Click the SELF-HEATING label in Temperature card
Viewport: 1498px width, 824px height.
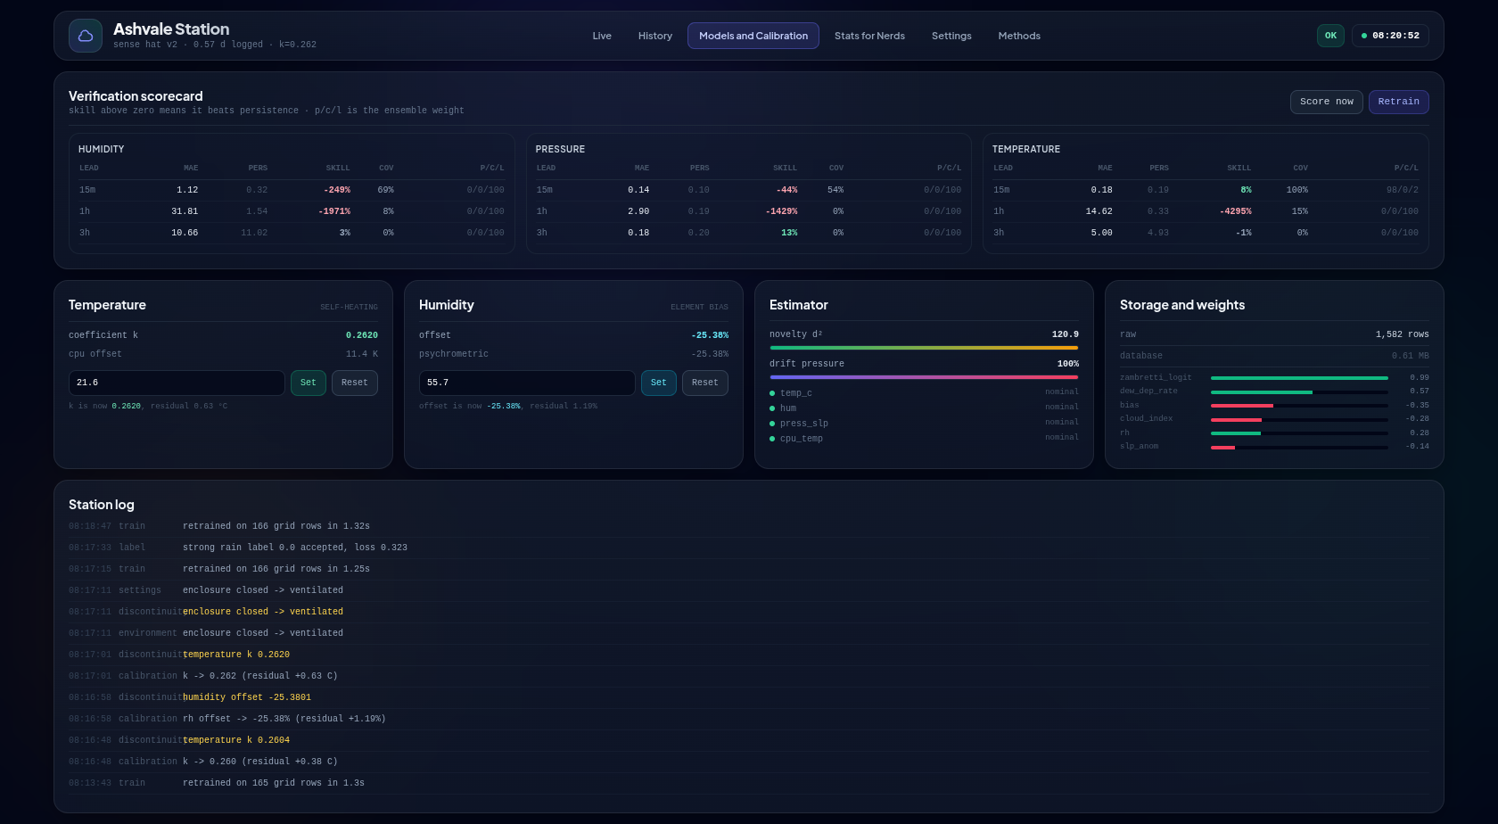pyautogui.click(x=349, y=307)
